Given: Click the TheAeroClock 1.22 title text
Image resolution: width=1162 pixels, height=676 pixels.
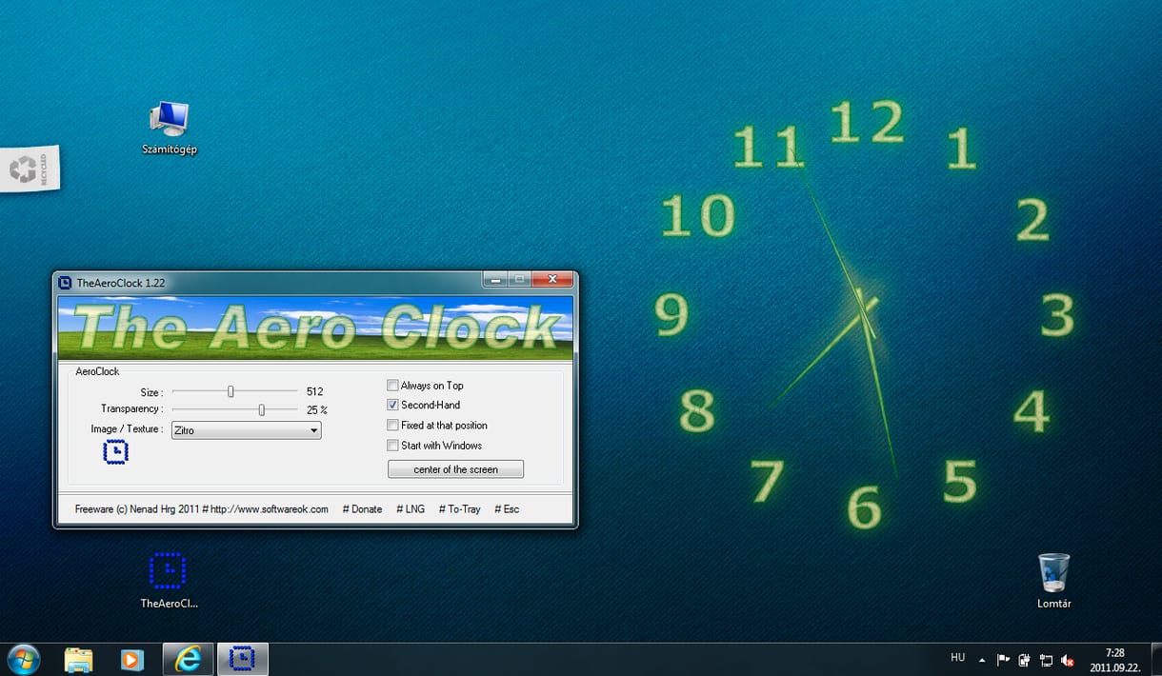Looking at the screenshot, I should point(121,283).
